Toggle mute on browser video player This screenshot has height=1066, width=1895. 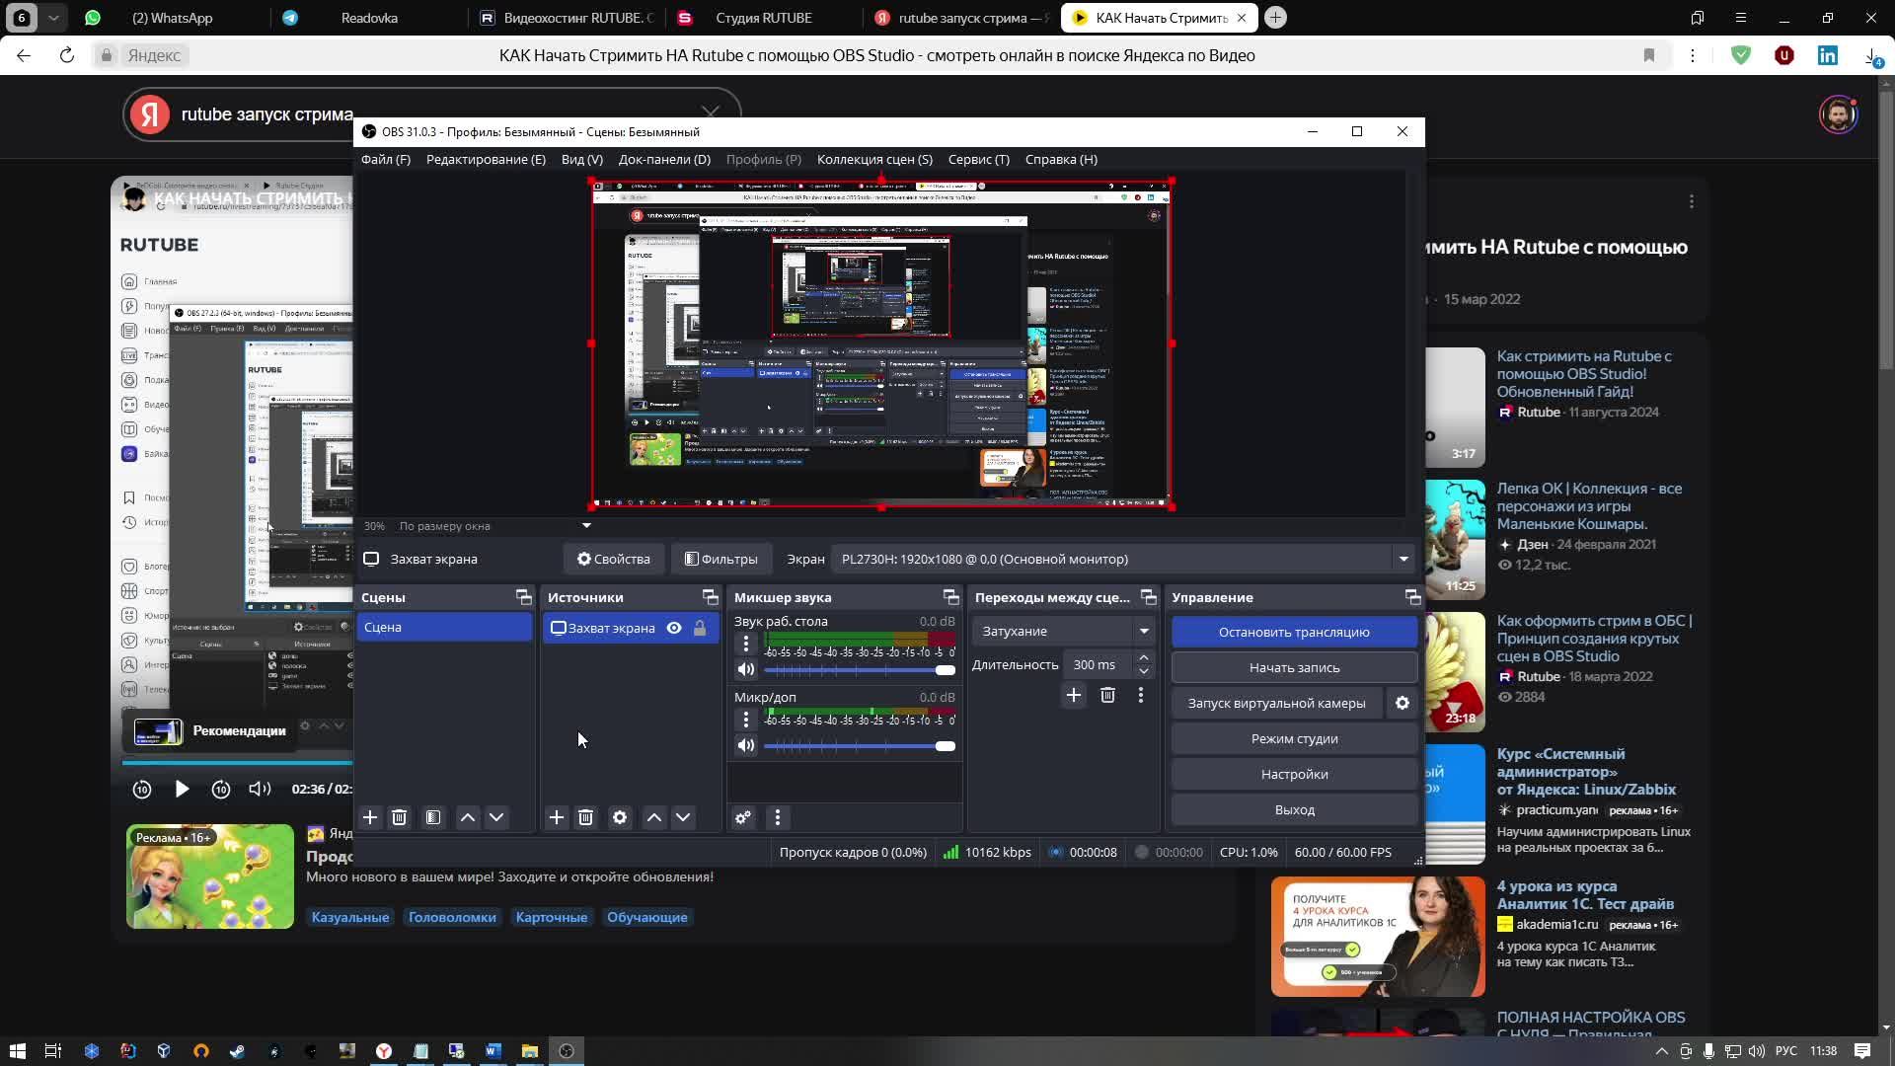[x=260, y=789]
